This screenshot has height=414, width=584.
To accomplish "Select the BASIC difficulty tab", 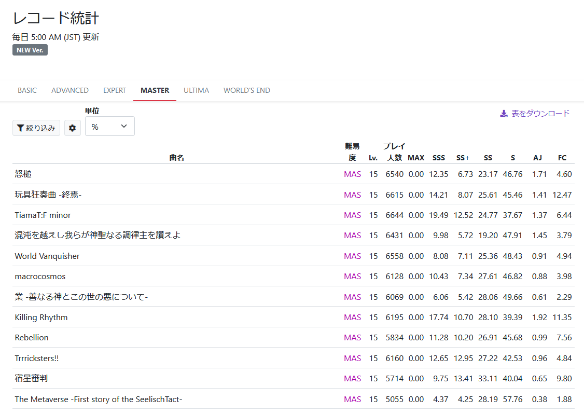I will [27, 90].
